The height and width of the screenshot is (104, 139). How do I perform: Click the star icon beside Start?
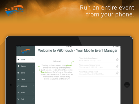pyautogui.click(x=18, y=60)
